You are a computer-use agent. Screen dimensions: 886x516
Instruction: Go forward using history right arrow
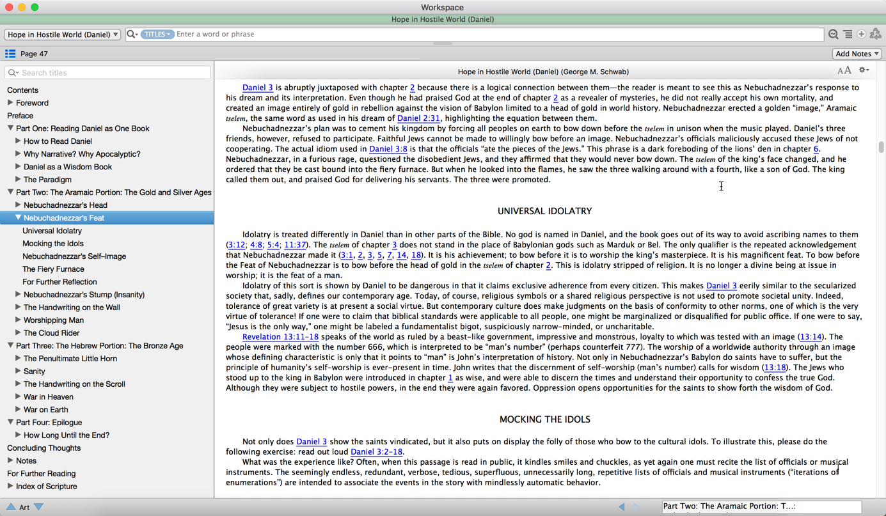click(636, 507)
